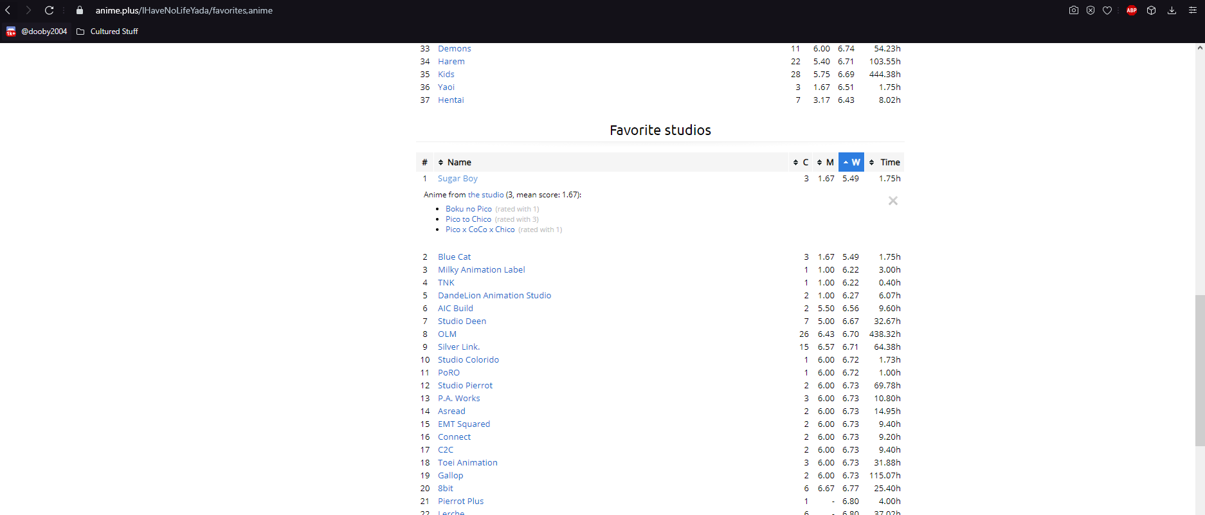Sort studios by the W column
1205x515 pixels.
[851, 162]
